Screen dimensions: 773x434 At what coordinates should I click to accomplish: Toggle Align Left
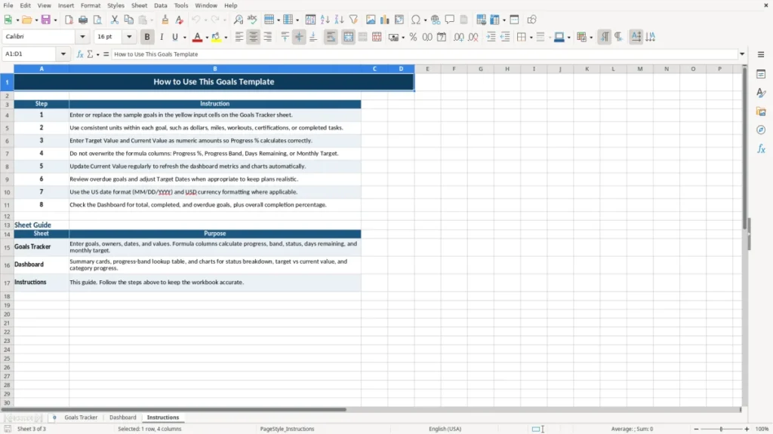click(x=239, y=37)
